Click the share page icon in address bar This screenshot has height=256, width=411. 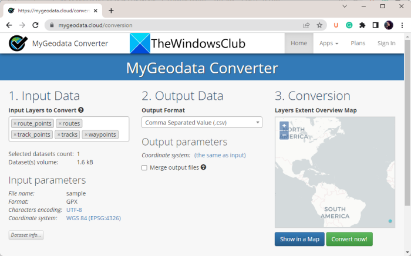pyautogui.click(x=306, y=25)
